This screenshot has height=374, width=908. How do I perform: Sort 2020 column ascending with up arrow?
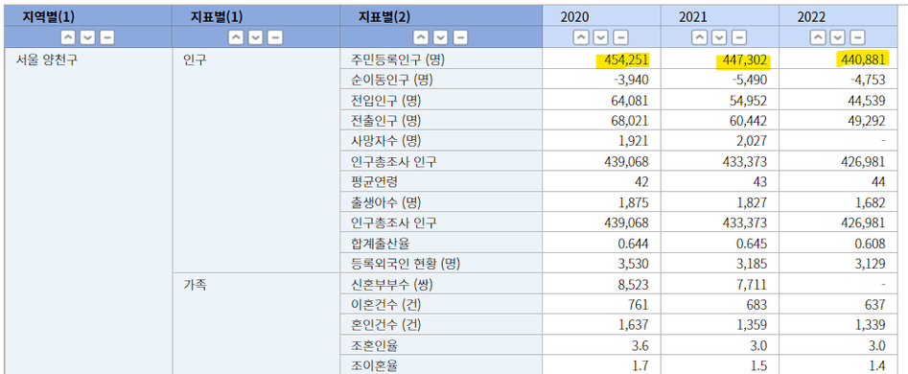[x=581, y=37]
